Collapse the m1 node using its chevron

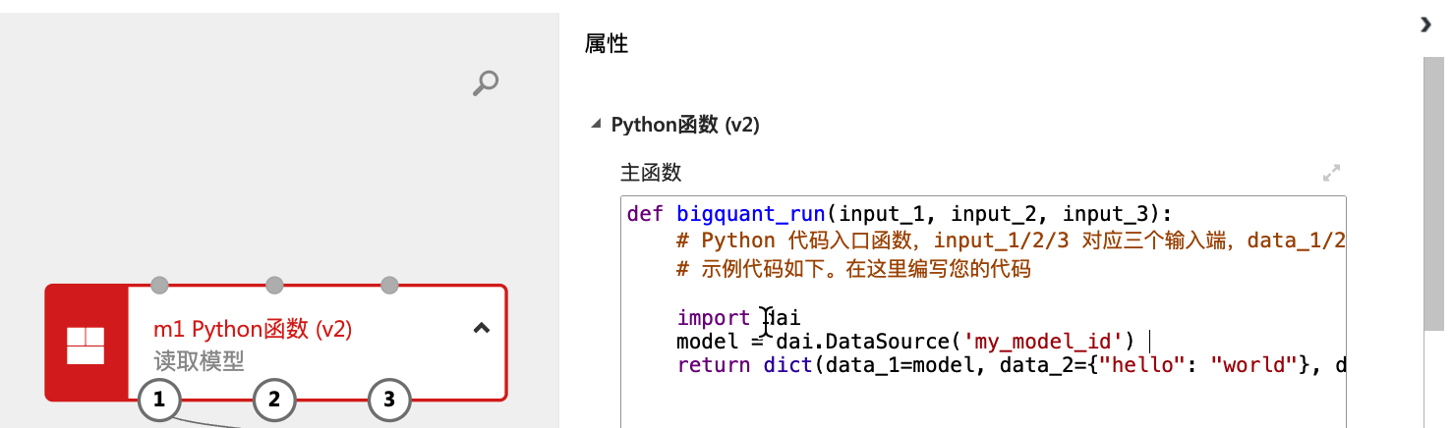[x=482, y=329]
